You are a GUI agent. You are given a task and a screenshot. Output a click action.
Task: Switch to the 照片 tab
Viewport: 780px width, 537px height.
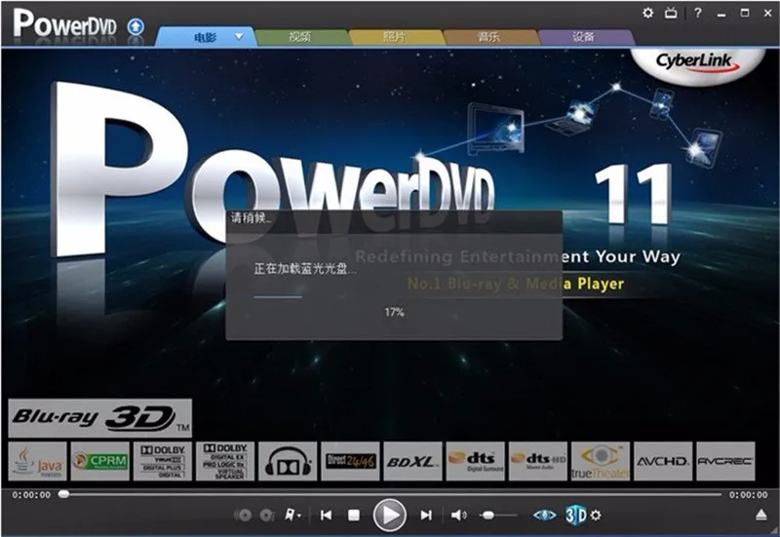(x=395, y=37)
